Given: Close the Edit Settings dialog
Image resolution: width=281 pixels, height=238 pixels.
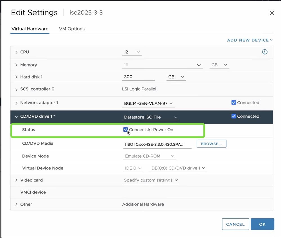Looking at the screenshot, I should pos(272,13).
